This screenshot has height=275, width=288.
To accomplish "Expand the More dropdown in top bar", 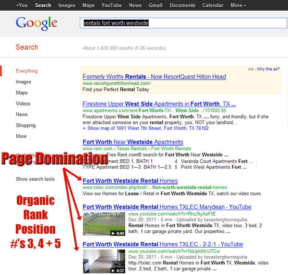I will (238, 5).
